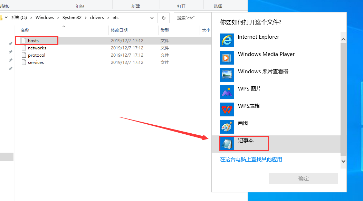363x201 pixels.
Task: Choose the Windows Media Player icon
Action: 227,57
